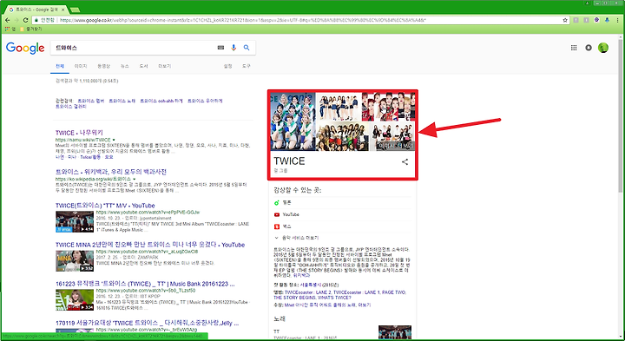
Task: Open the '170119 서울가요대상' result link
Action: tap(147, 323)
